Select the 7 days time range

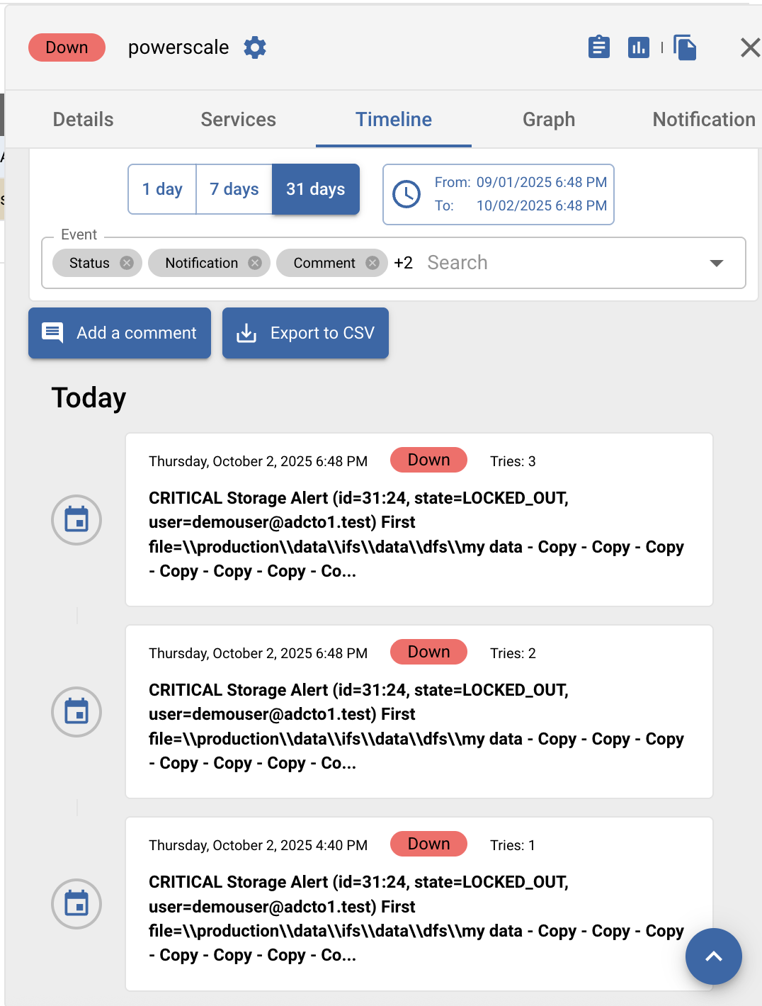click(x=234, y=189)
